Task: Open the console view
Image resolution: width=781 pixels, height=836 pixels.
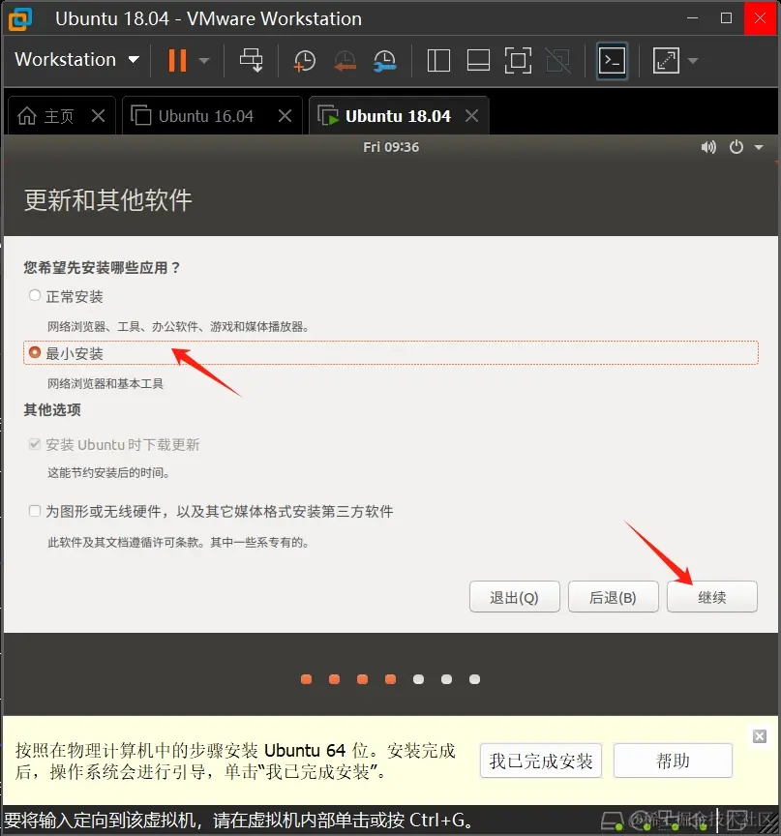Action: tap(612, 61)
